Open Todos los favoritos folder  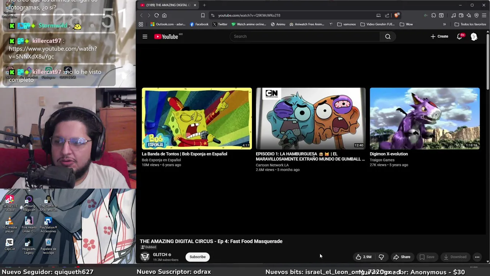470,24
